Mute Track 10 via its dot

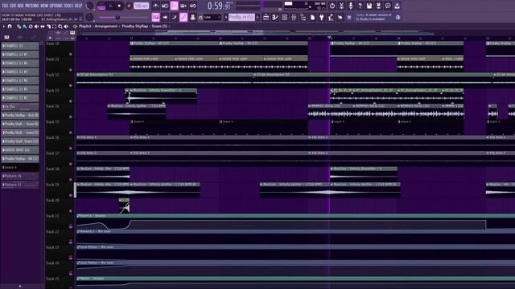(x=71, y=55)
